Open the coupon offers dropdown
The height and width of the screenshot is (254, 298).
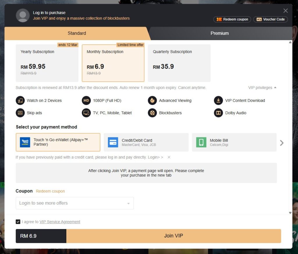click(x=74, y=203)
